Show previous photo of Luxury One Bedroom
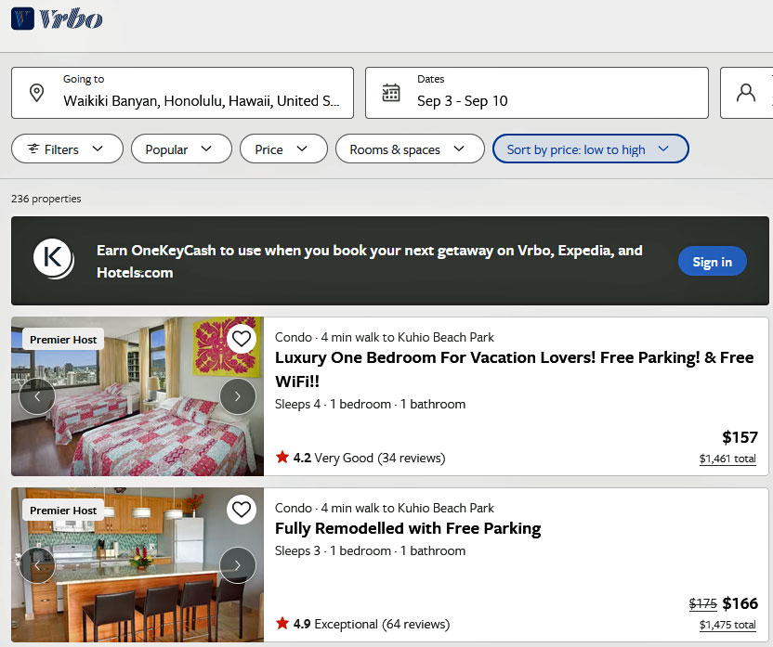This screenshot has height=647, width=773. click(37, 396)
